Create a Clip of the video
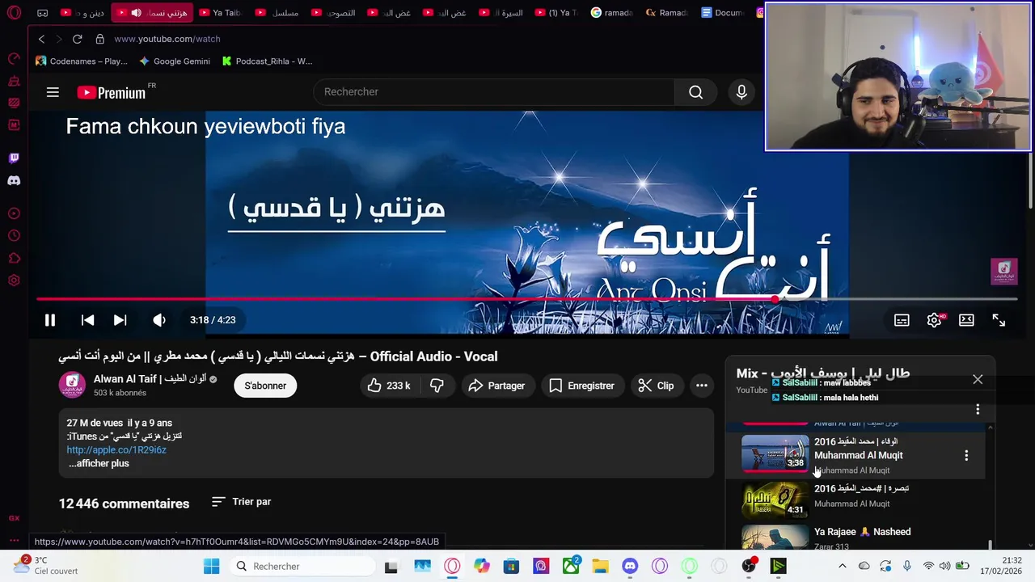Screen dimensions: 1035x582 click(656, 386)
